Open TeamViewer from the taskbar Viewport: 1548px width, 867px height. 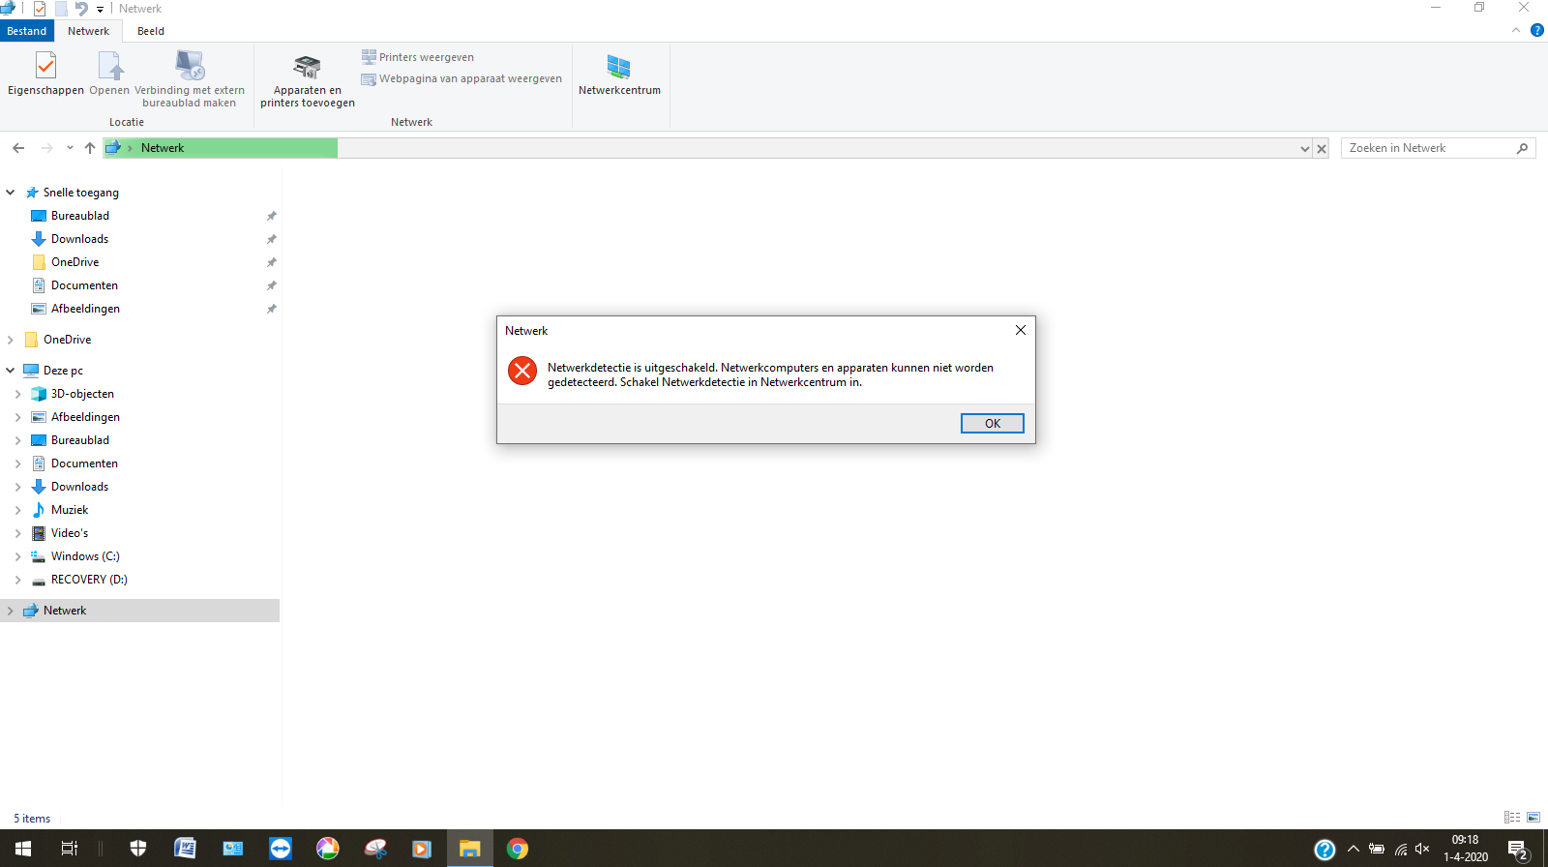(x=281, y=849)
